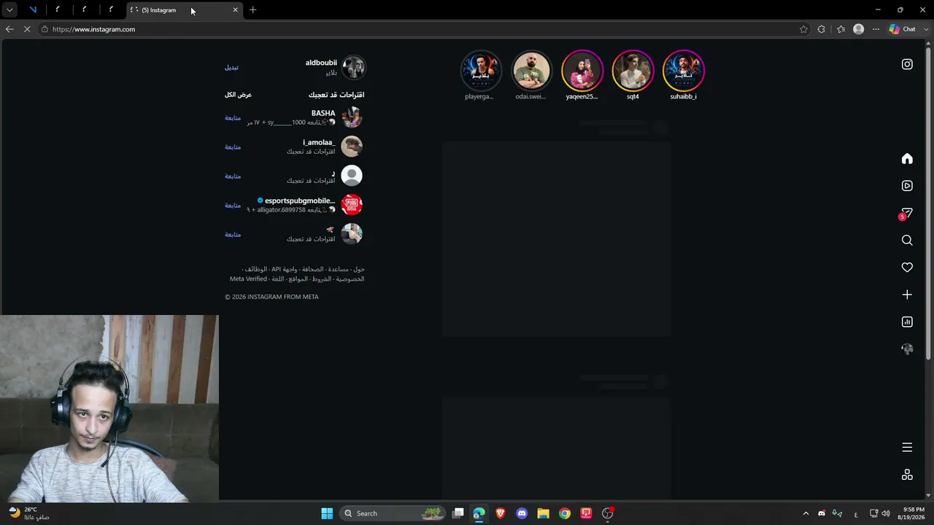Open the Meta apps grid icon
The width and height of the screenshot is (934, 525).
[x=907, y=475]
